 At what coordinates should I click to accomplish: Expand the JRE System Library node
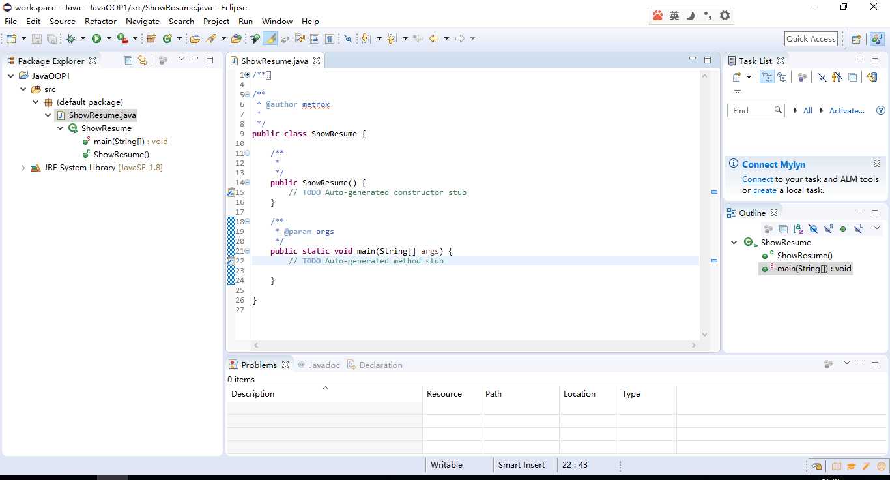click(x=23, y=168)
